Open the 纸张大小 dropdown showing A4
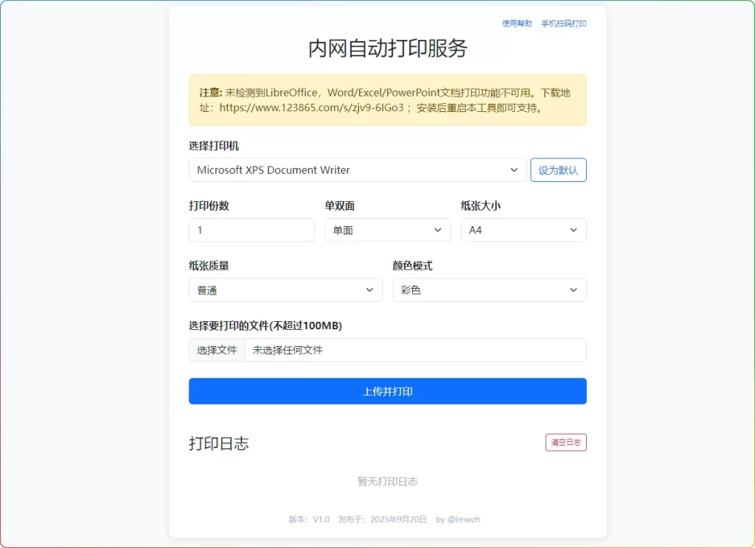This screenshot has height=548, width=755. (x=523, y=230)
